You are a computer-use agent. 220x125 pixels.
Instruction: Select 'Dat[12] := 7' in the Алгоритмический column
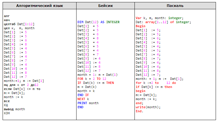[15, 77]
